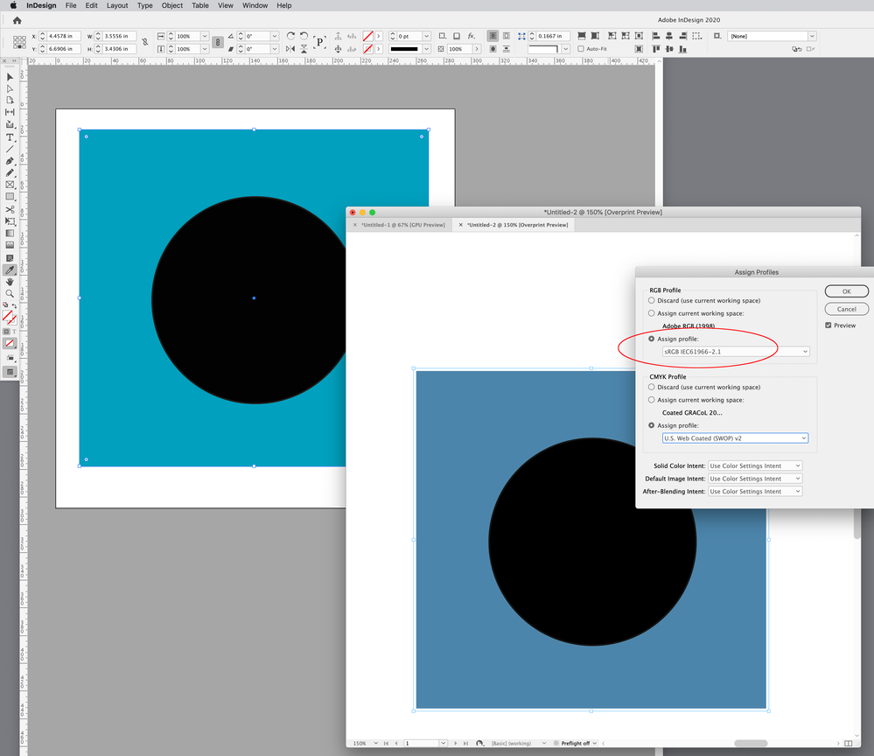
Task: Select the Zoom tool
Action: [x=10, y=293]
